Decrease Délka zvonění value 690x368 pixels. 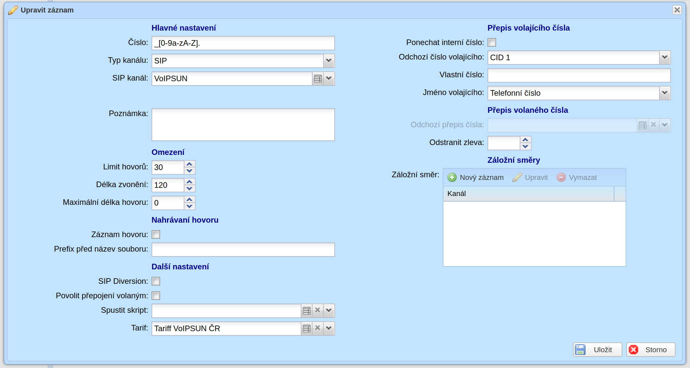click(x=189, y=188)
